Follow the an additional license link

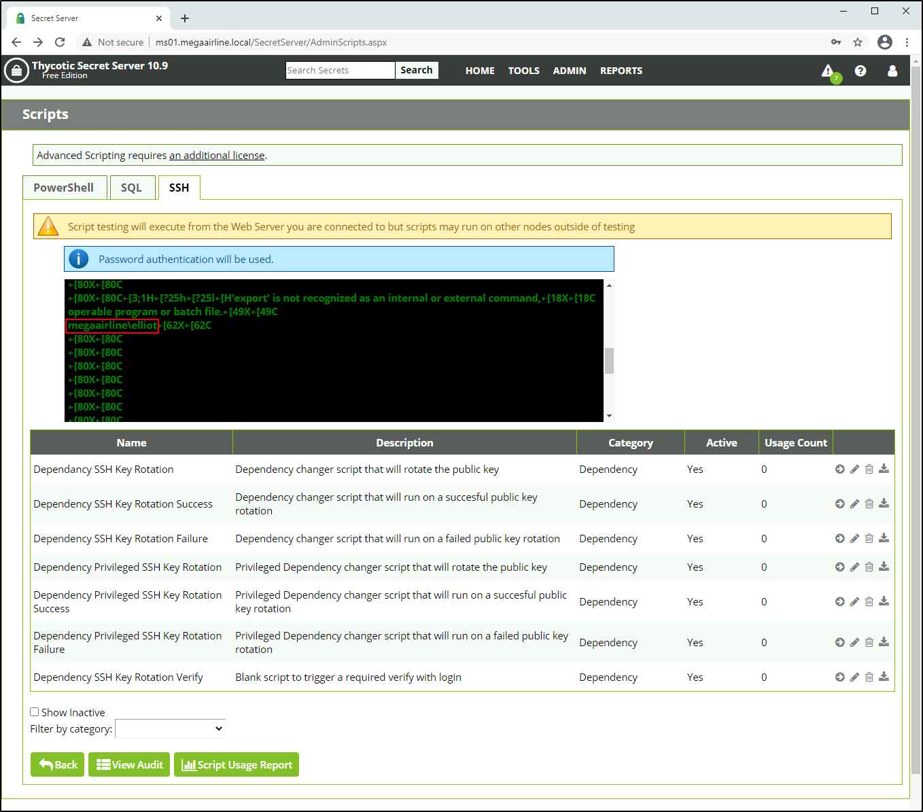(x=217, y=155)
